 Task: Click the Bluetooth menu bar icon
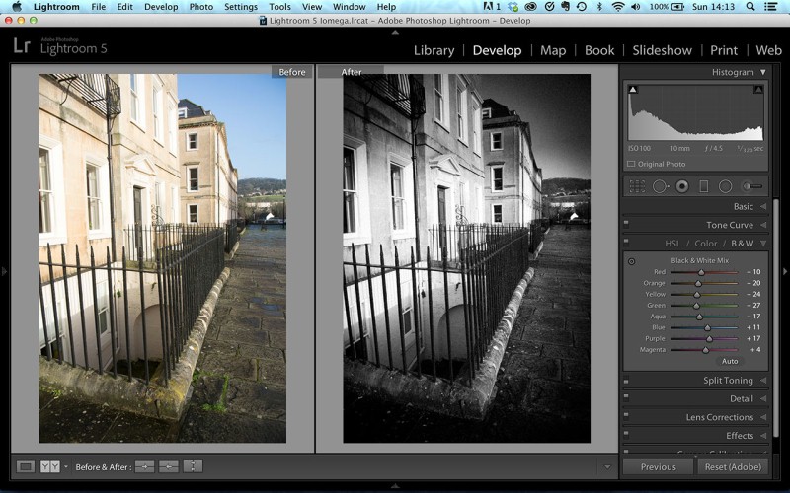pyautogui.click(x=599, y=7)
